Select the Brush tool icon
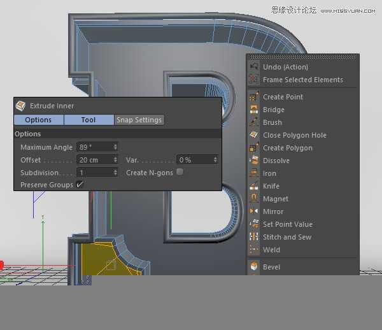Image resolution: width=382 pixels, height=330 pixels. pos(254,122)
